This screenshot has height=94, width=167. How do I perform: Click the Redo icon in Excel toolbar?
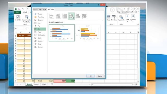coord(27,9)
